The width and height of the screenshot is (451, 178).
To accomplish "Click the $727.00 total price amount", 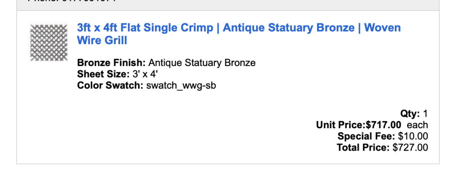I will tap(410, 148).
